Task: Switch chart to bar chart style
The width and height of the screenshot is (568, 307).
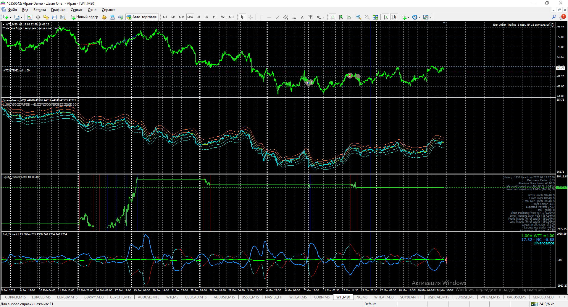Action: click(333, 17)
